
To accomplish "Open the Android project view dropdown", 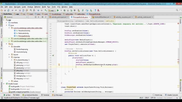I will [x=16, y=17].
